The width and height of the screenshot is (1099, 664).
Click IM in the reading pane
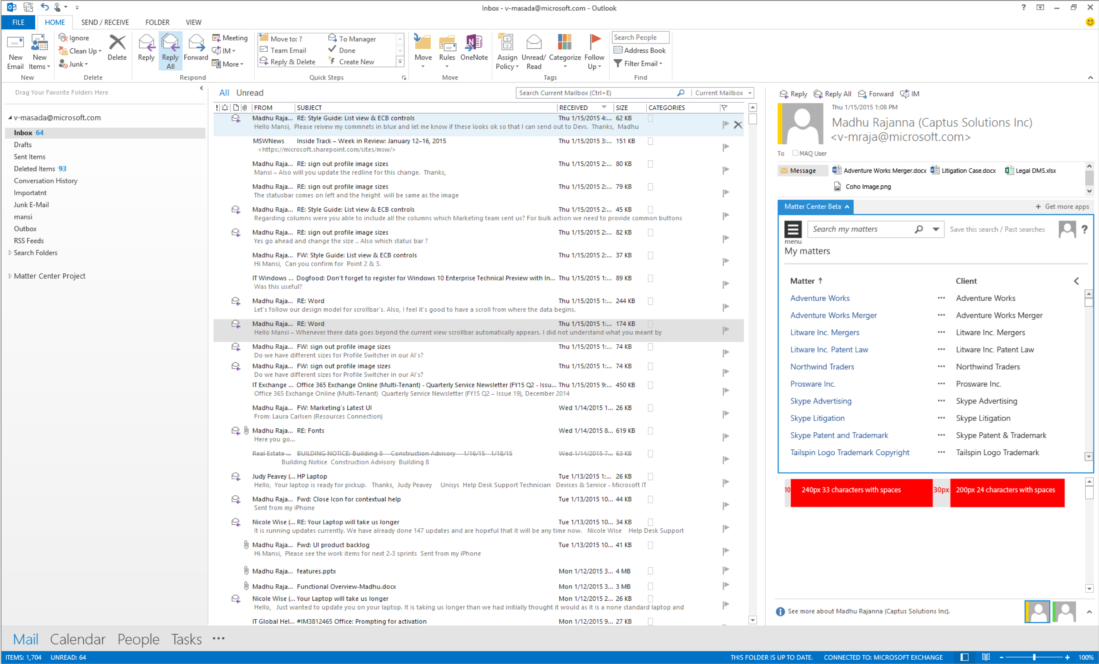(910, 94)
